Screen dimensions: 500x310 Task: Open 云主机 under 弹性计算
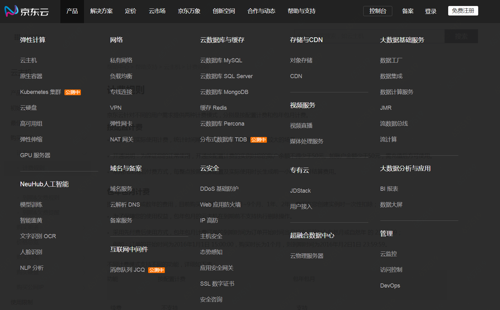(28, 60)
